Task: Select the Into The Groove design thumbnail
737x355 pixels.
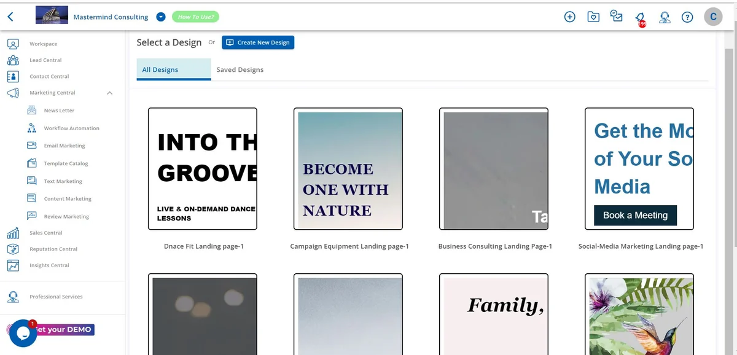Action: coord(203,169)
